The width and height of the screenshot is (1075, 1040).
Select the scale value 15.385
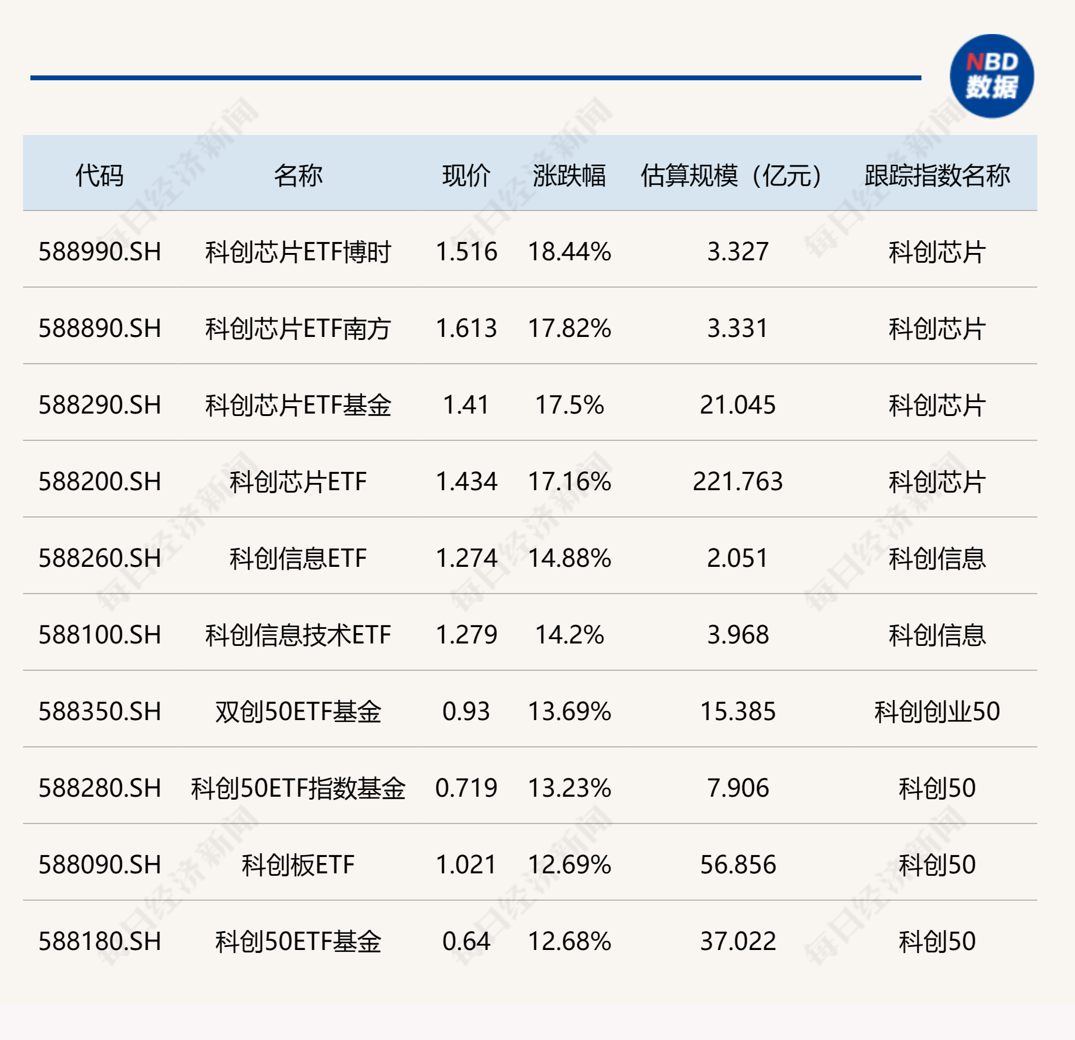point(738,712)
